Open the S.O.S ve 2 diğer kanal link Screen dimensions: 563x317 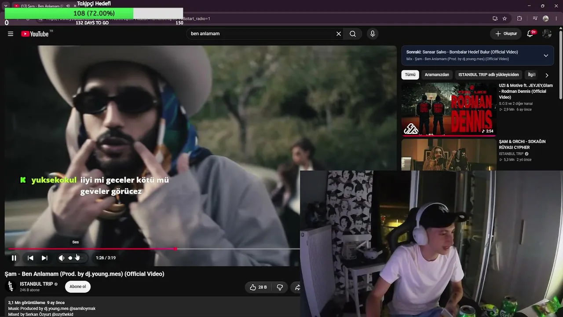pos(515,103)
